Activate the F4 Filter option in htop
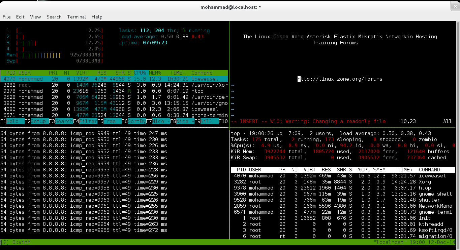460x250 pixels. [88, 121]
